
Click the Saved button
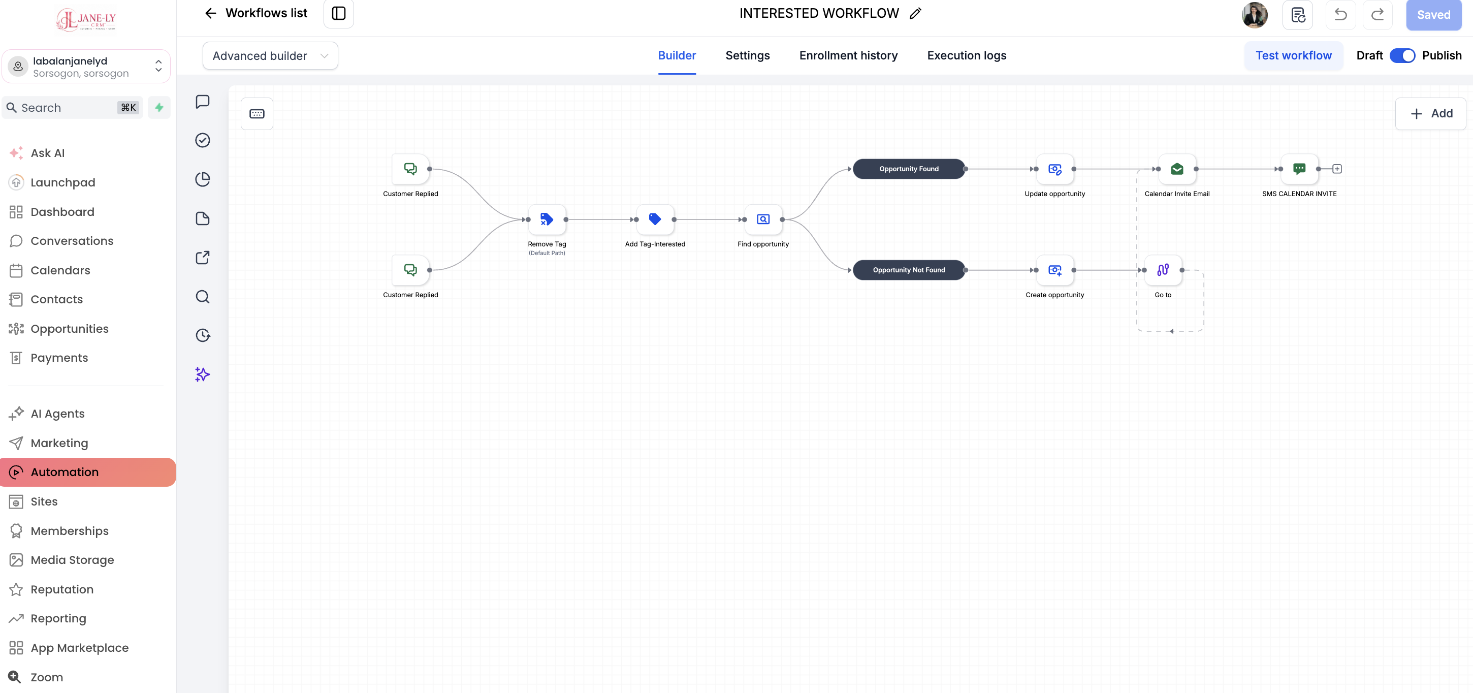1433,15
